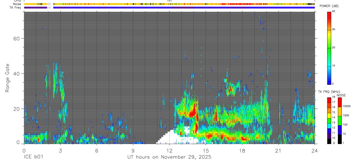Click the Noise color strip above the plot

[170, 4]
